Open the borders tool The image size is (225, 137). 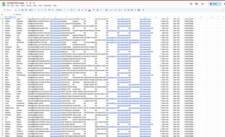[97, 10]
